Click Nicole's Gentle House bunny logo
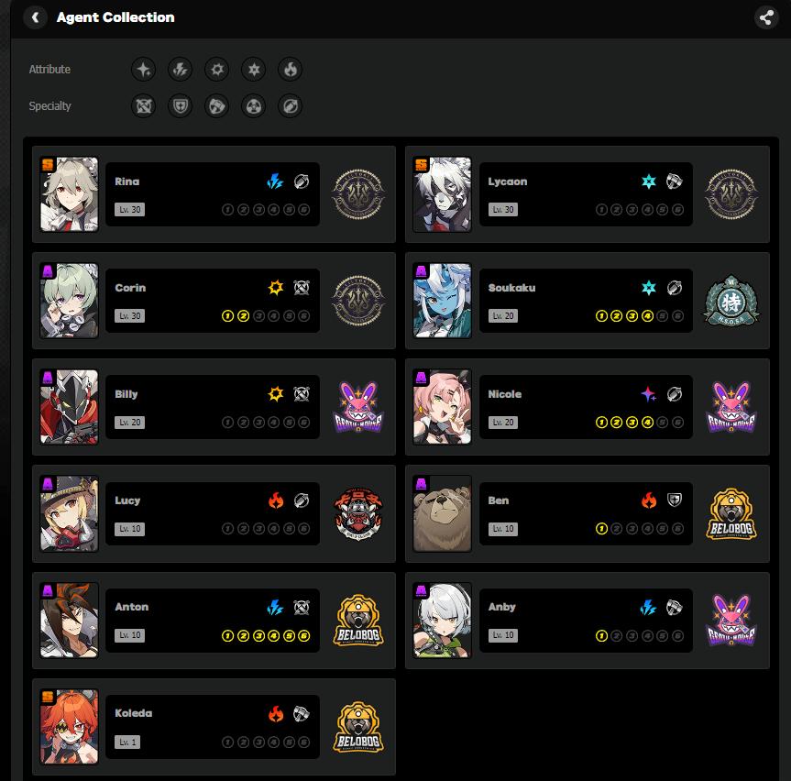Screen dimensions: 791x781 tap(731, 407)
